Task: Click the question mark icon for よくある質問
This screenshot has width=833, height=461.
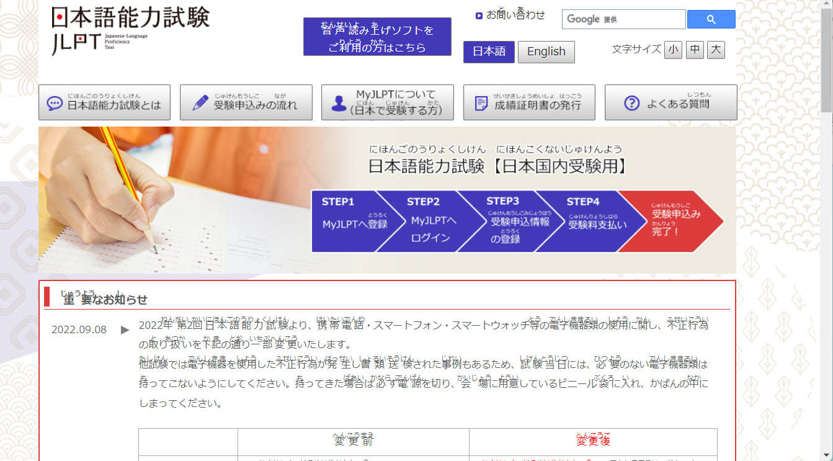Action: coord(631,103)
